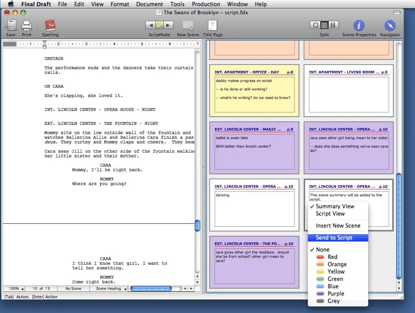Click the script pane vertical scroll thumb

click(197, 226)
